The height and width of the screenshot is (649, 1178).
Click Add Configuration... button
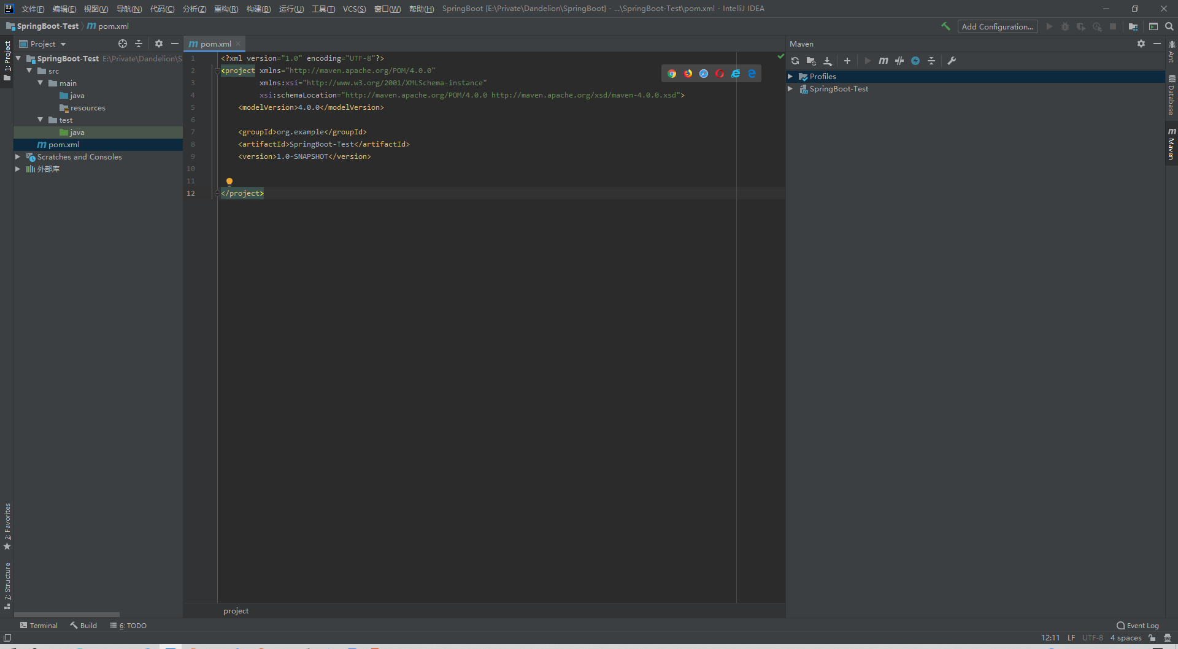pyautogui.click(x=997, y=26)
